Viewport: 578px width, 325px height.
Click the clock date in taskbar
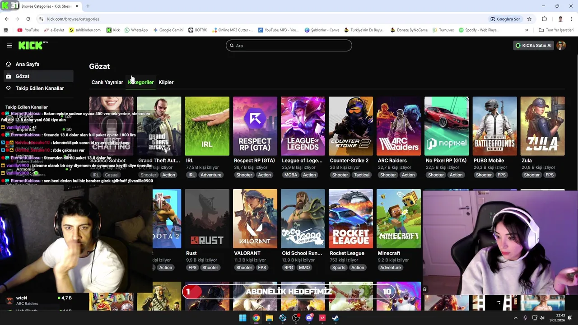pos(557,318)
